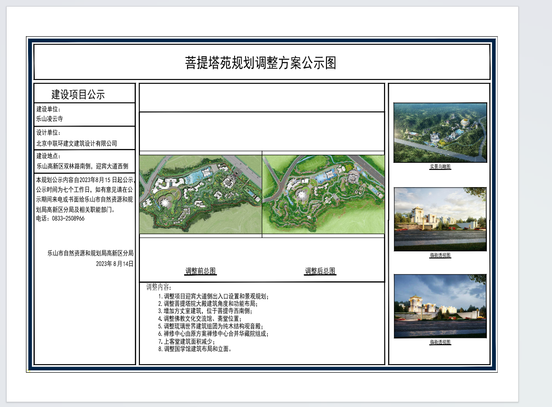Screen dimensions: 552x407
Task: Click the pre-adjustment site plan image
Action: click(x=200, y=194)
